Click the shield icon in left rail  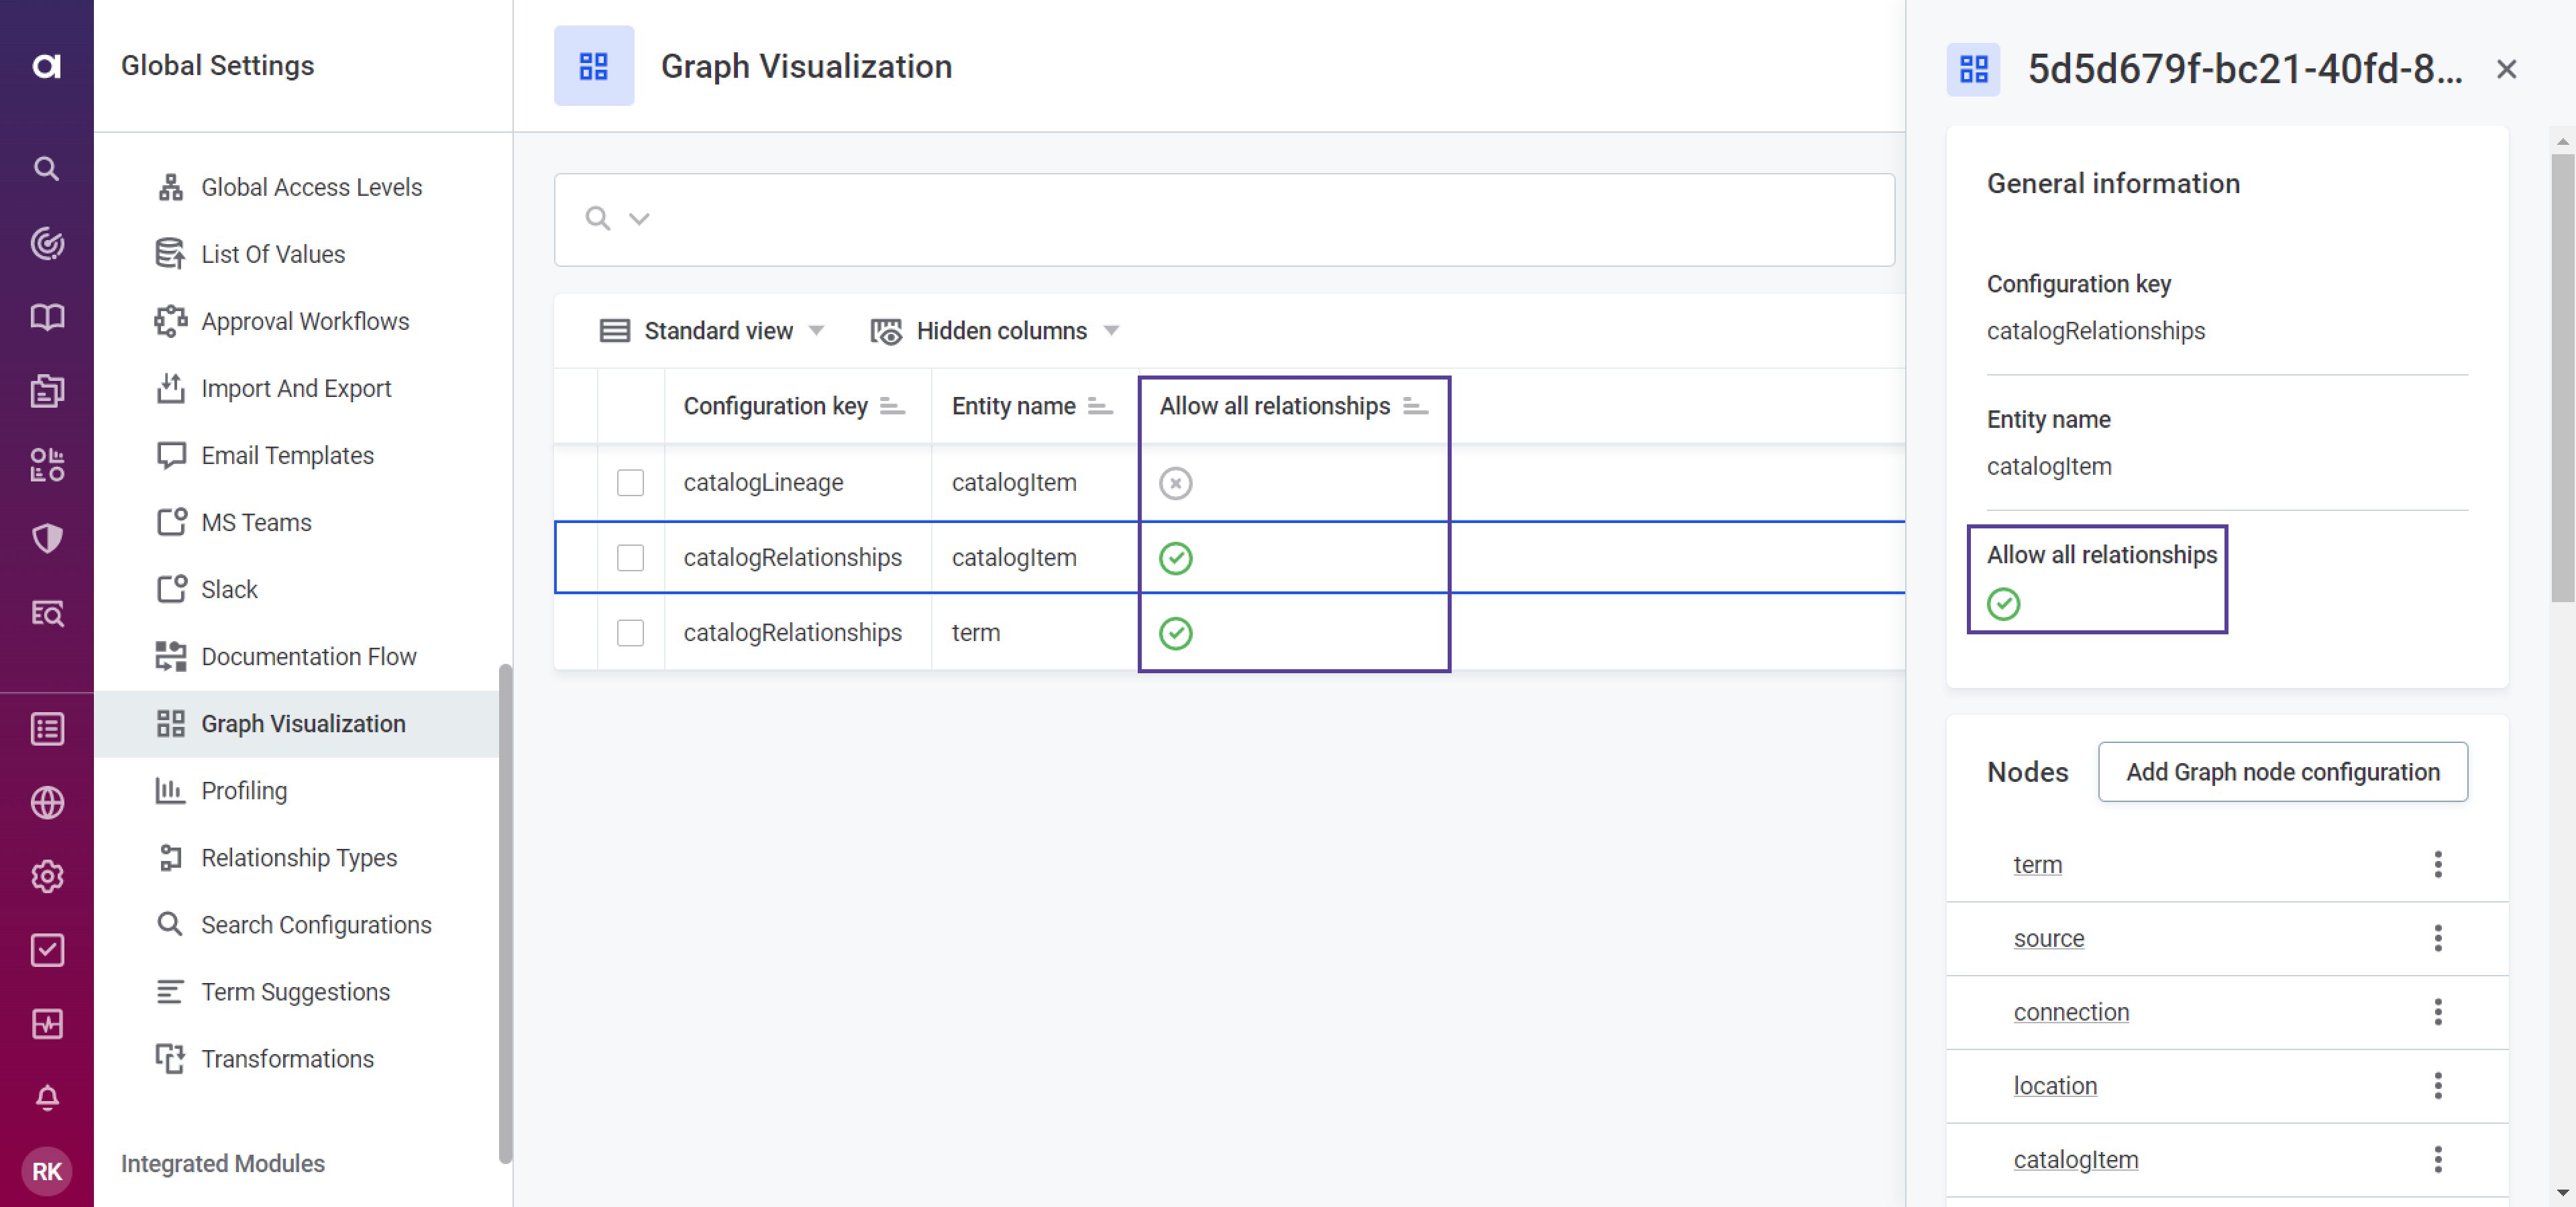(x=46, y=538)
